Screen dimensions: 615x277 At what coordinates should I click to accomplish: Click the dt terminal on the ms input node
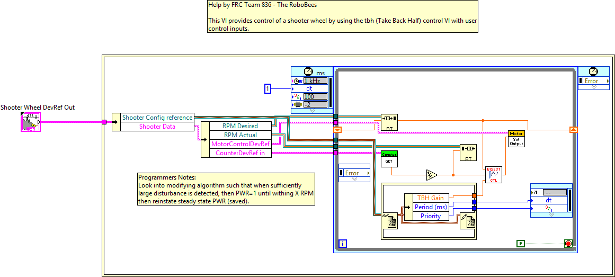pyautogui.click(x=309, y=88)
